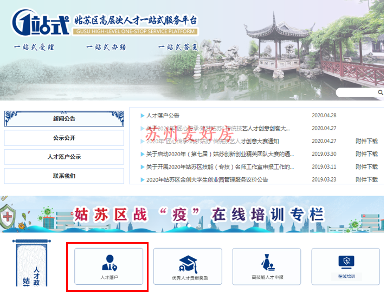The image size is (386, 294).
Task: Select the 新闻公告 menu item
Action: [x=64, y=118]
